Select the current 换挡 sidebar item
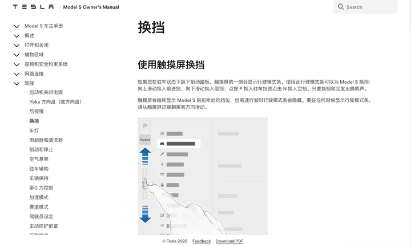411x246 pixels. 34,121
